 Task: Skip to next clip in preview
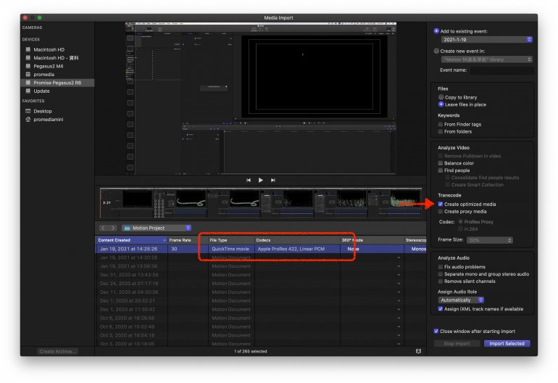(x=272, y=179)
